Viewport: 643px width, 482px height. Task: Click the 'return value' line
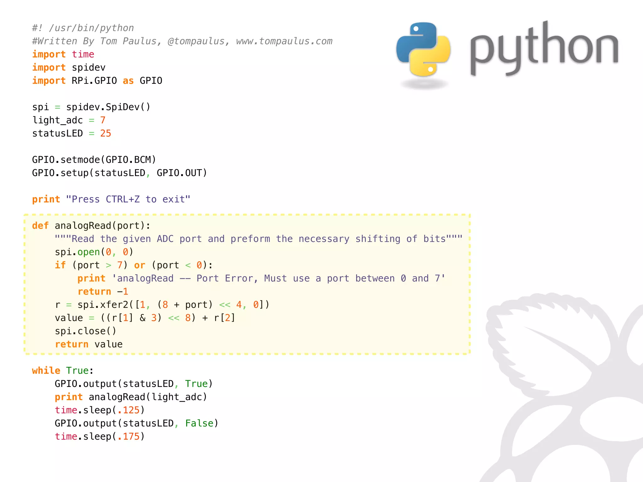point(89,344)
